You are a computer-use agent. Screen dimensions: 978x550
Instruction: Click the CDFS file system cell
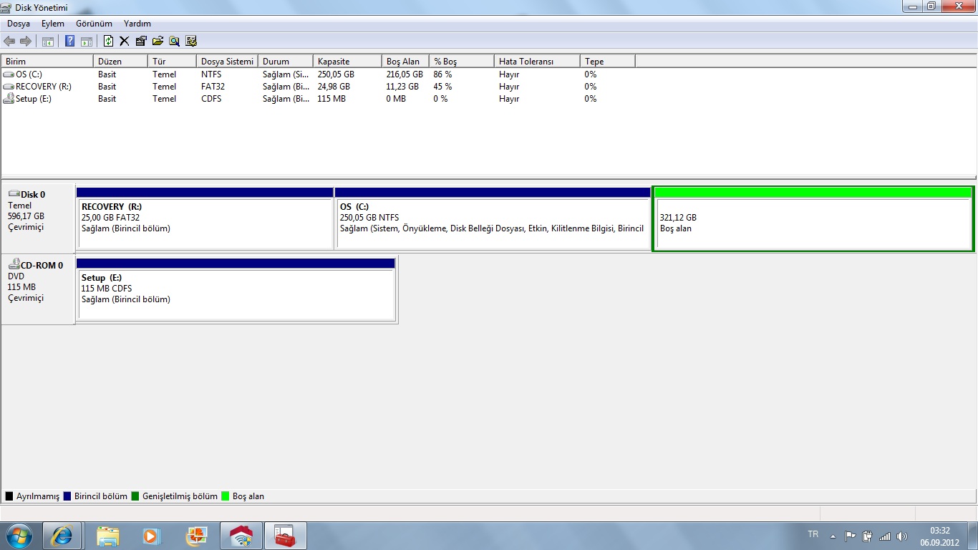[x=211, y=99]
